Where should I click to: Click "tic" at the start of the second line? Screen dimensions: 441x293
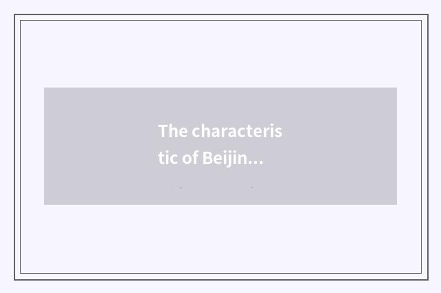(x=167, y=159)
